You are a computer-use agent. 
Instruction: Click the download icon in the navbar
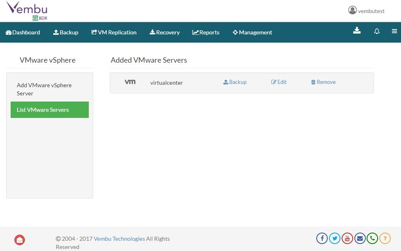click(357, 31)
